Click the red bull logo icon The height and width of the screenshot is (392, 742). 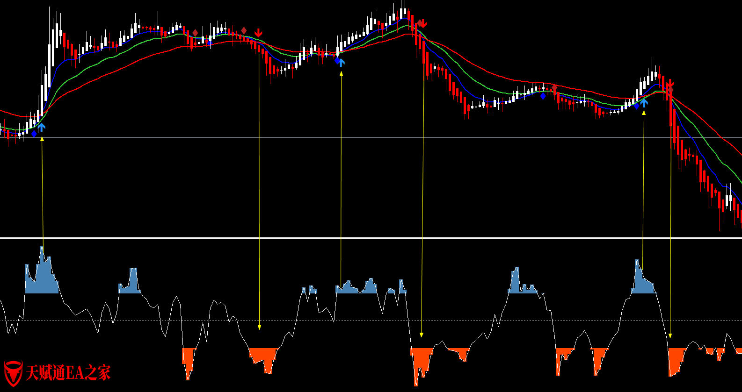click(13, 373)
